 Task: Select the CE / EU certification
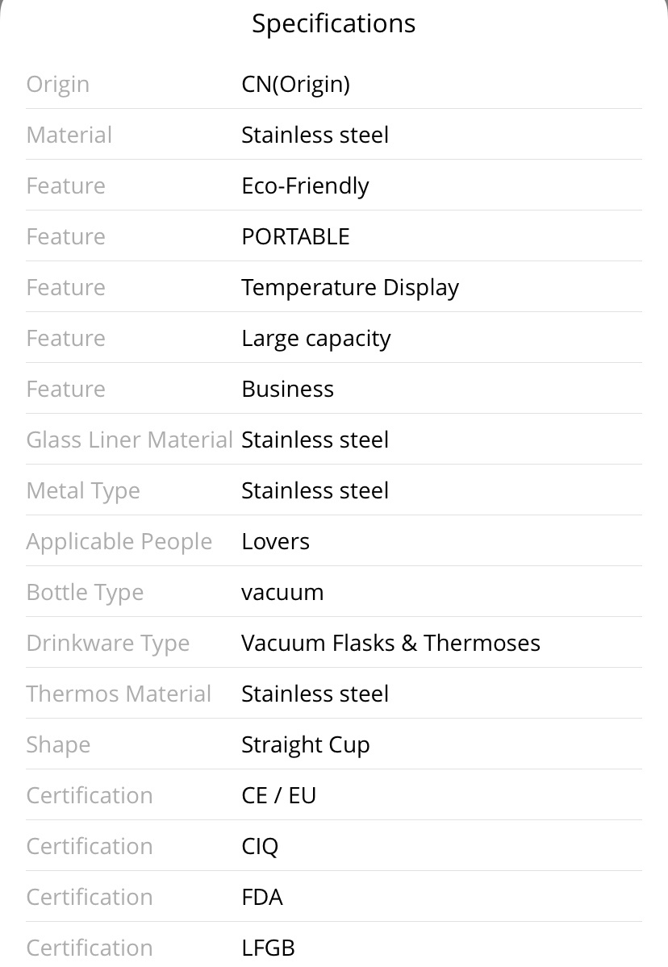click(x=279, y=795)
